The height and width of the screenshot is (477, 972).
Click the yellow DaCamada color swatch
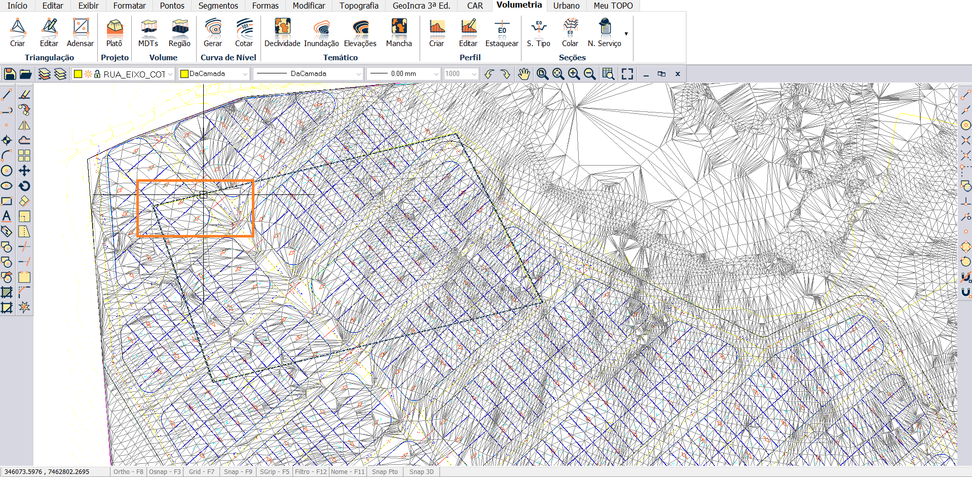click(185, 74)
